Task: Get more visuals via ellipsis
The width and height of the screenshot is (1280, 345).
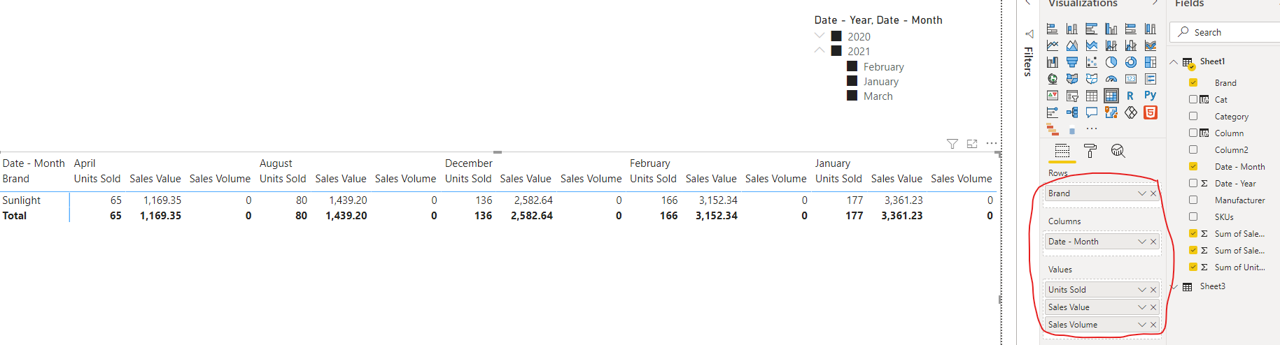Action: point(1091,129)
